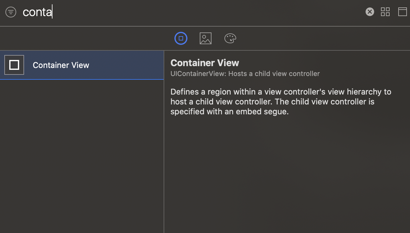Image resolution: width=410 pixels, height=233 pixels.
Task: Click the blue selection underline of Container View row
Action: (82, 79)
